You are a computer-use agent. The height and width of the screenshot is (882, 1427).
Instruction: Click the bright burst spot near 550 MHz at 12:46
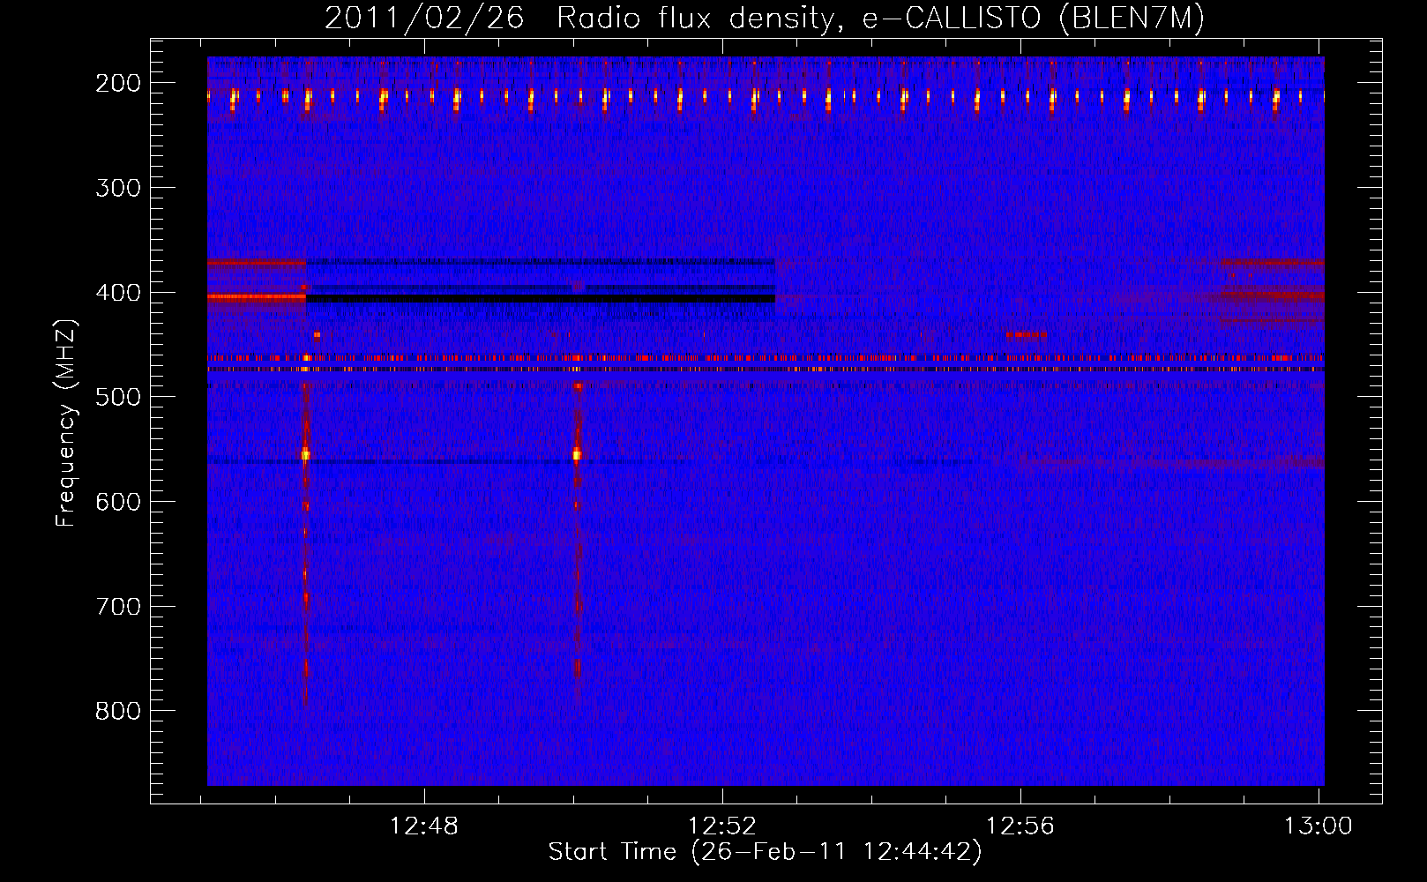point(306,454)
